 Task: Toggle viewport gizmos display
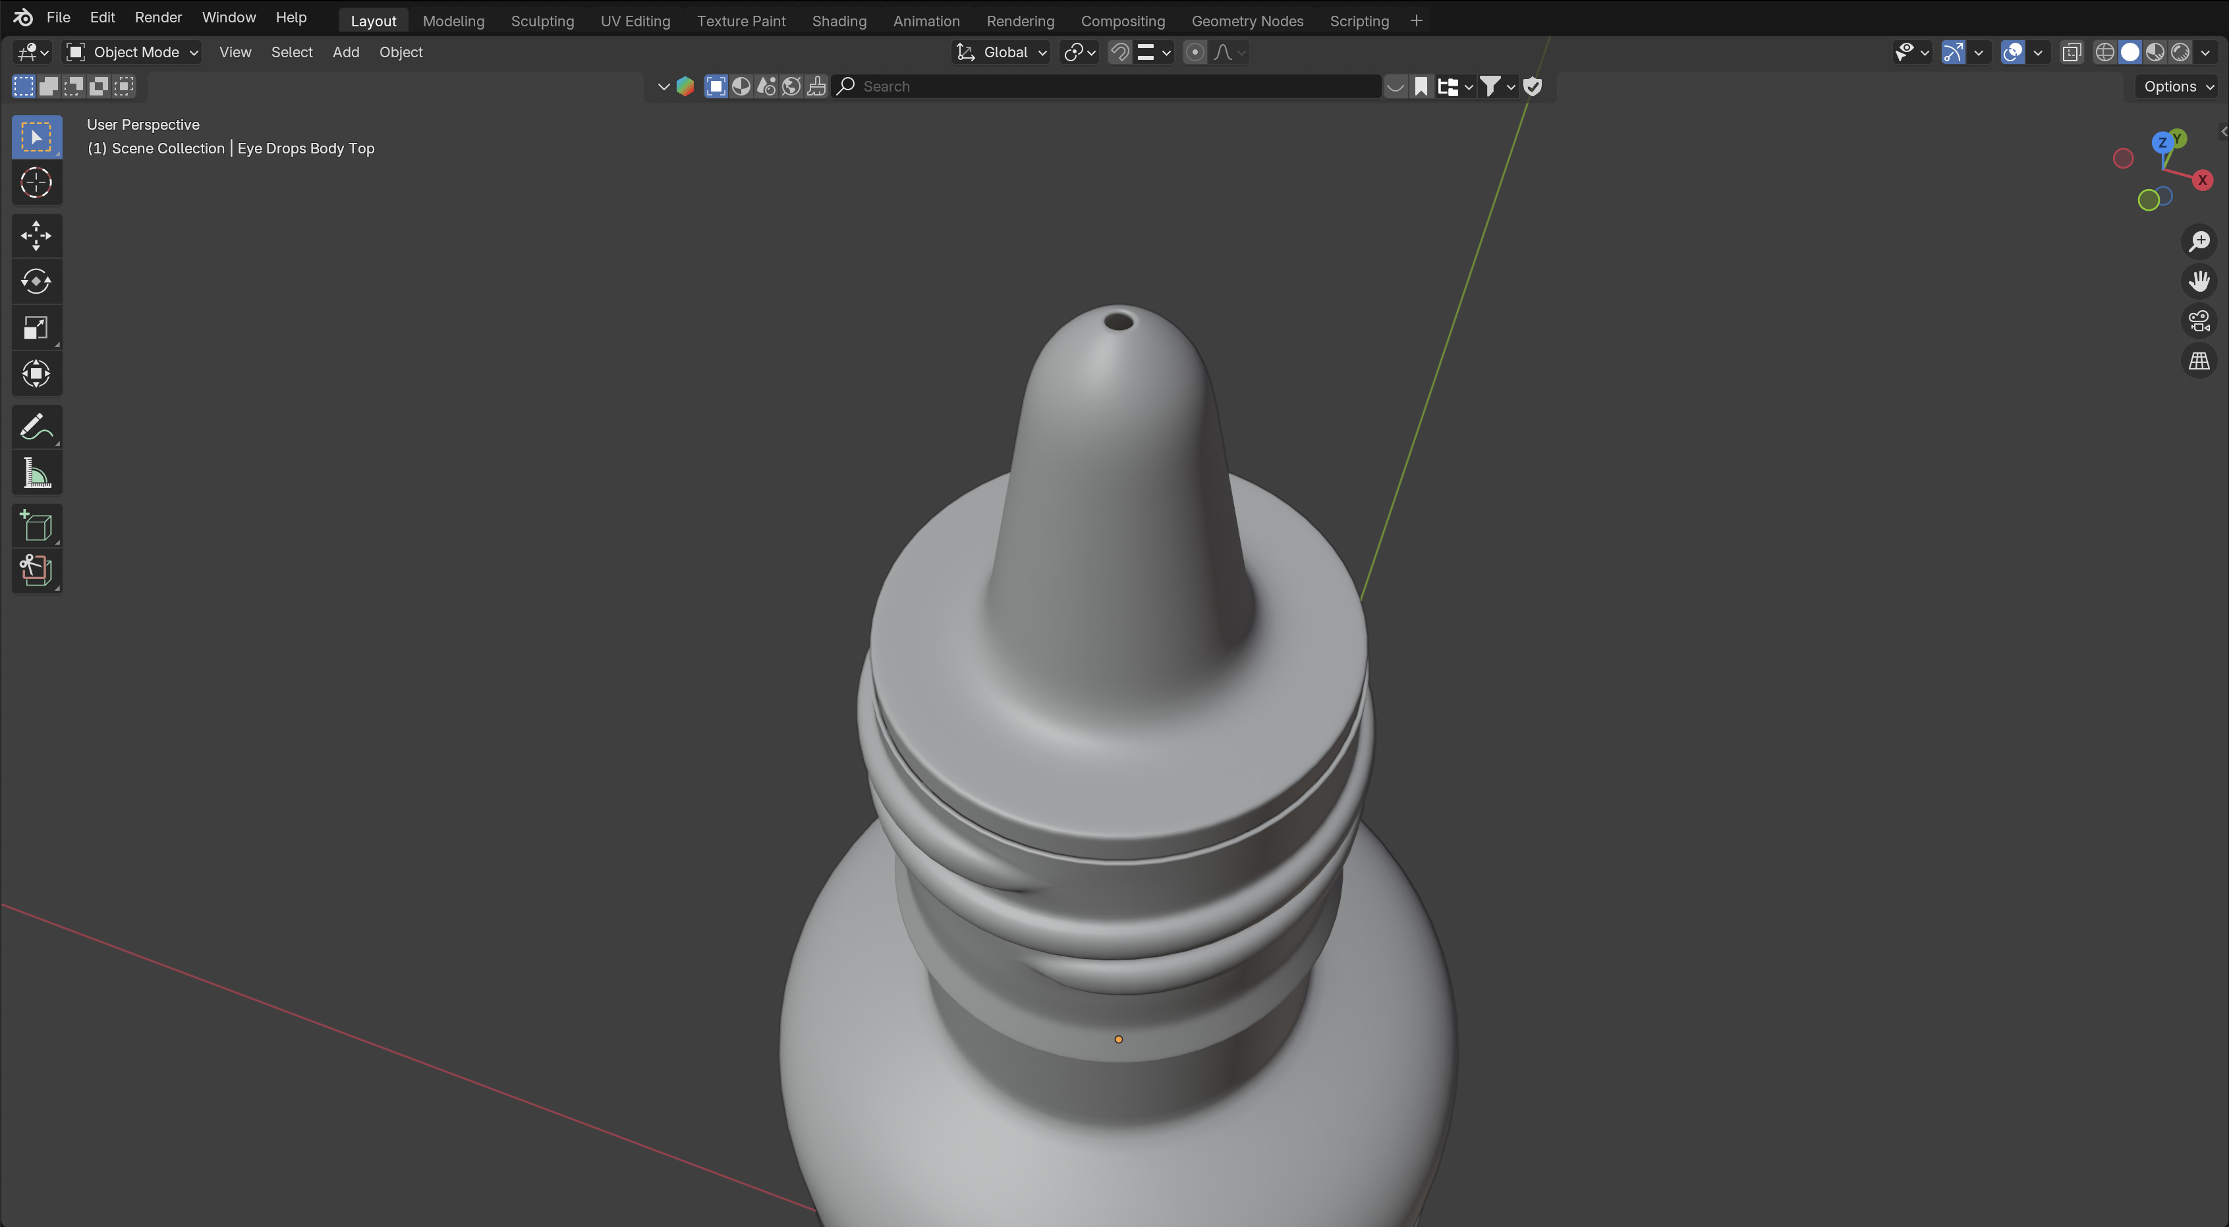coord(1953,53)
